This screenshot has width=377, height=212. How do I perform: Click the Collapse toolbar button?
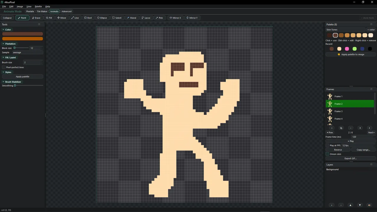(x=7, y=18)
